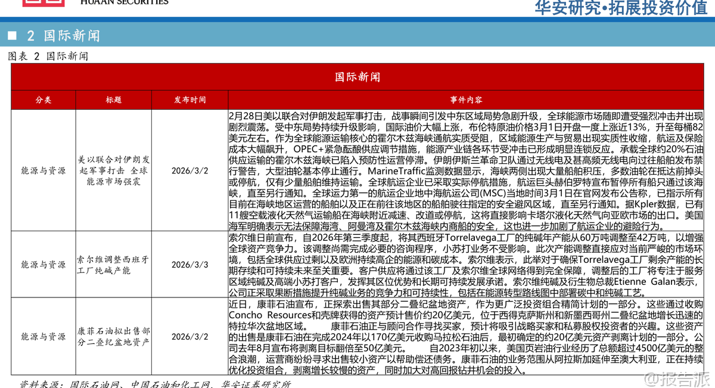
Task: Select the title 美以联合对伊朗发起军事打击
Action: coord(113,170)
